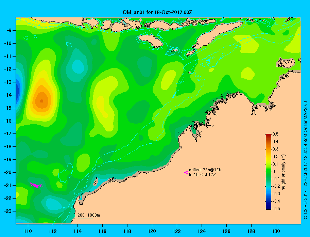The height and width of the screenshot is (237, 310).
Task: Click latitude label '-17'
Action: tap(8, 133)
